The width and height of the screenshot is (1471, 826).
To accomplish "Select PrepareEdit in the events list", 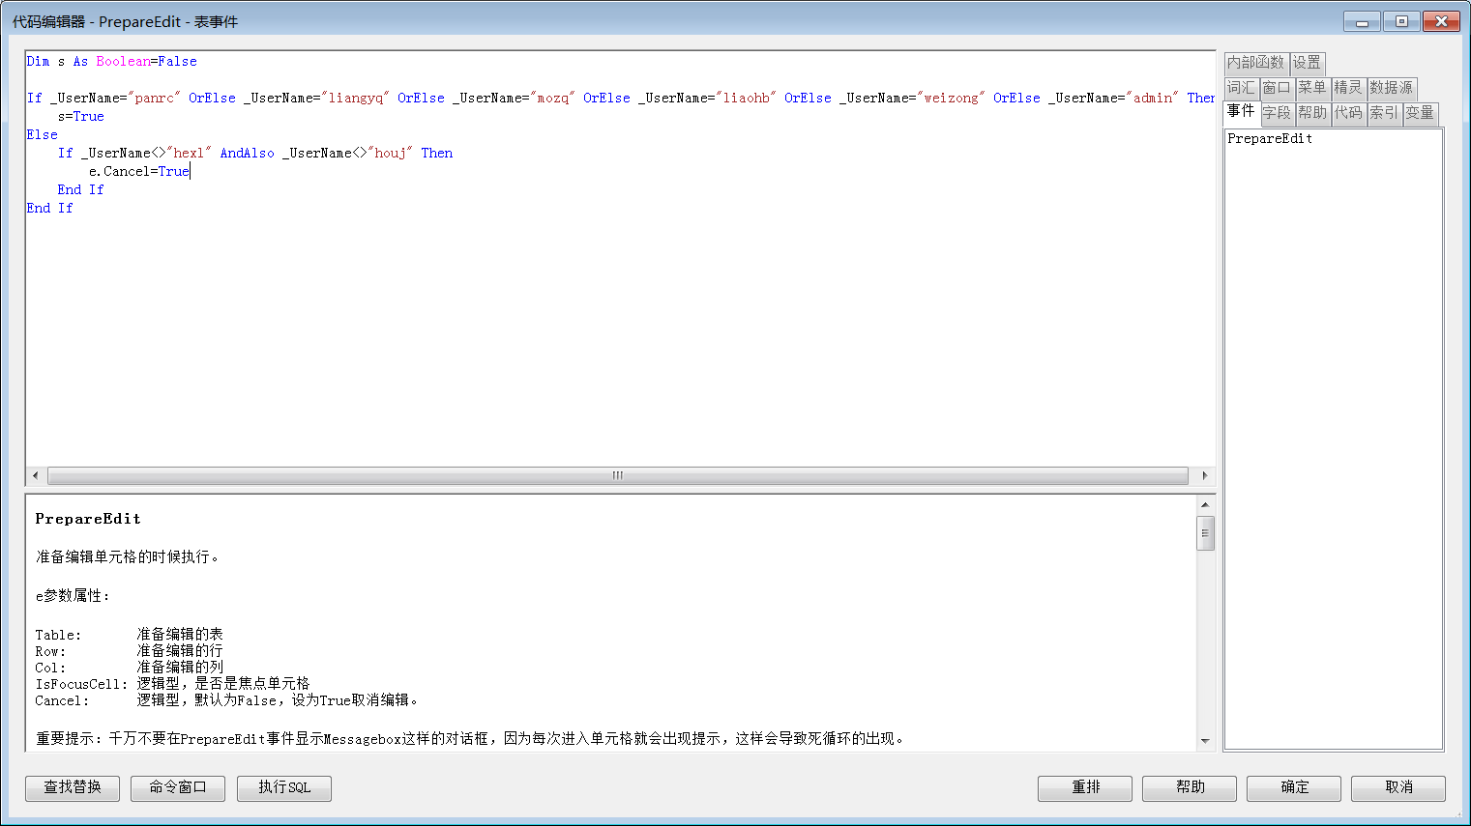I will pos(1270,139).
